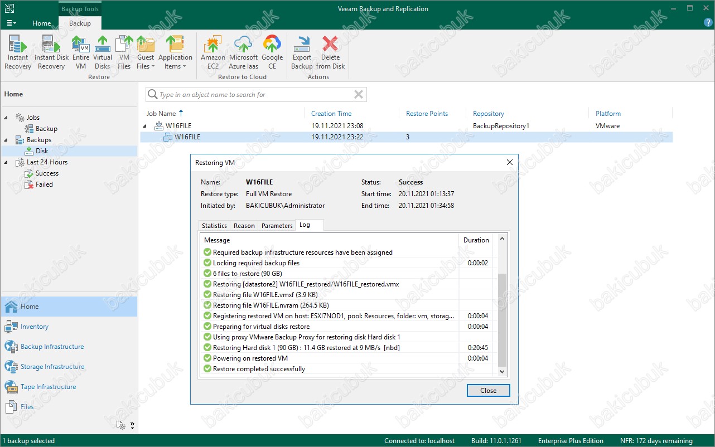Open the Storage Infrastructure view
Image resolution: width=715 pixels, height=447 pixels.
[69, 367]
